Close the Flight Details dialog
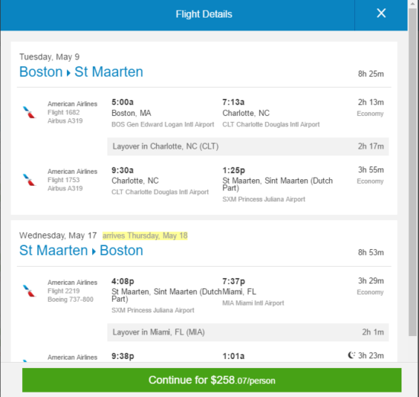The width and height of the screenshot is (419, 397). pyautogui.click(x=381, y=14)
